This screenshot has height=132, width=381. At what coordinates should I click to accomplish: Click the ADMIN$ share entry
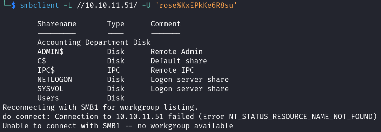[51, 52]
